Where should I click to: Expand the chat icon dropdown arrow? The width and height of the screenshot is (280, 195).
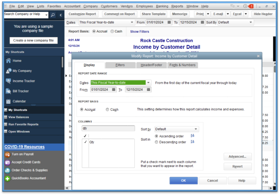pos(238,6)
